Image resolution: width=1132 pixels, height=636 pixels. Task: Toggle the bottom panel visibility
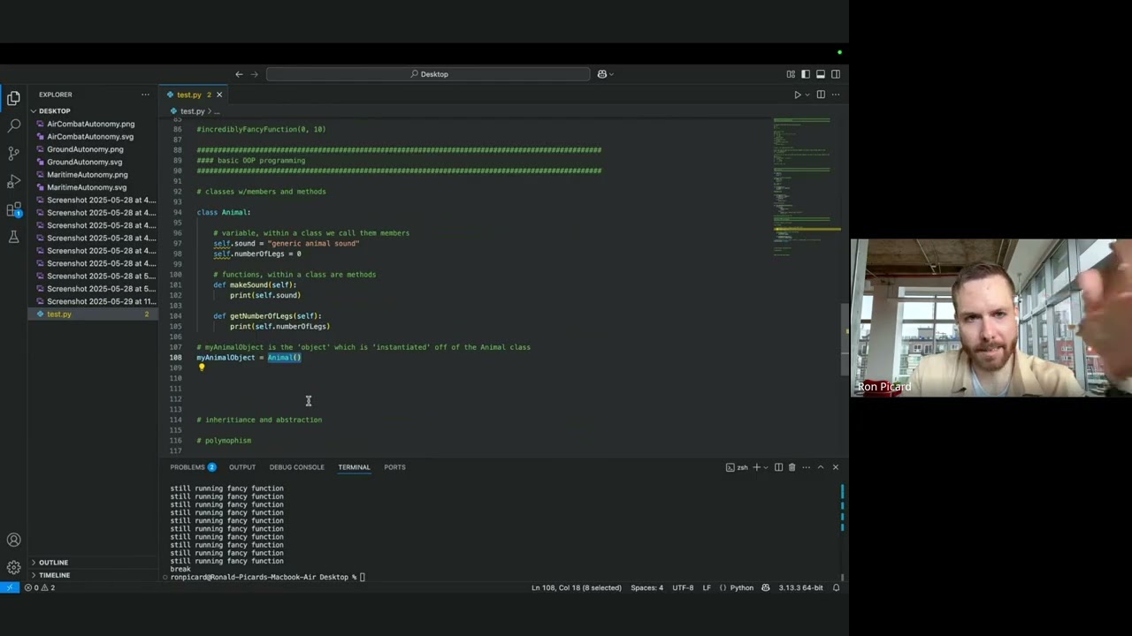821,74
